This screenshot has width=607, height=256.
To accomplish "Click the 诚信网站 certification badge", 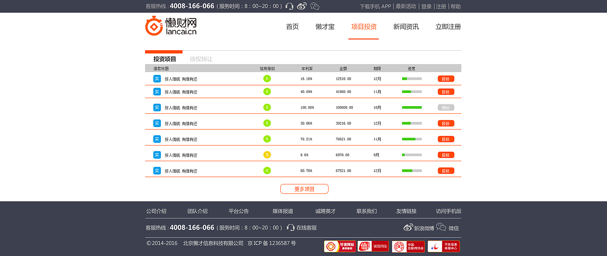I will 373,247.
